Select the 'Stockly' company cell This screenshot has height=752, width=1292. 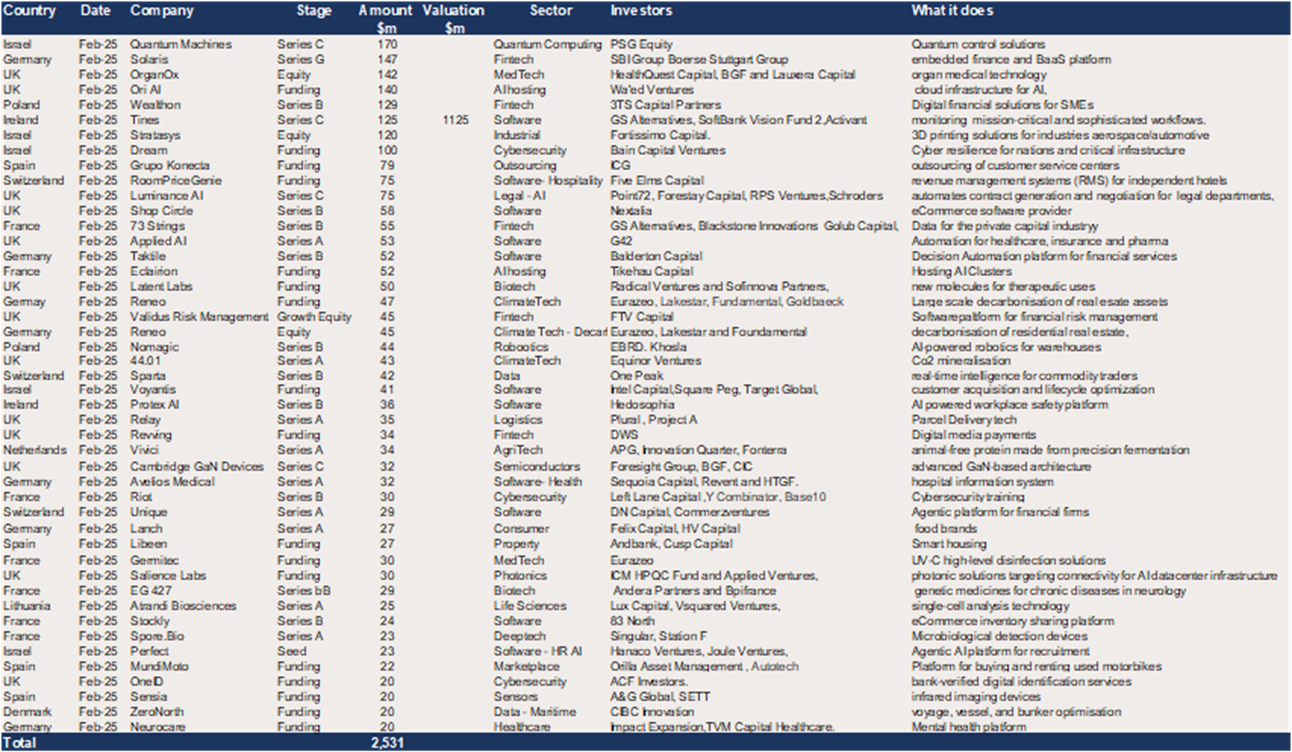coord(149,622)
